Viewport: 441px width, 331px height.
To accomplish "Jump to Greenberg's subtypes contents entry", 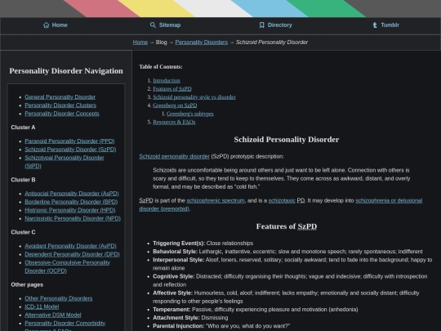I will [x=190, y=114].
